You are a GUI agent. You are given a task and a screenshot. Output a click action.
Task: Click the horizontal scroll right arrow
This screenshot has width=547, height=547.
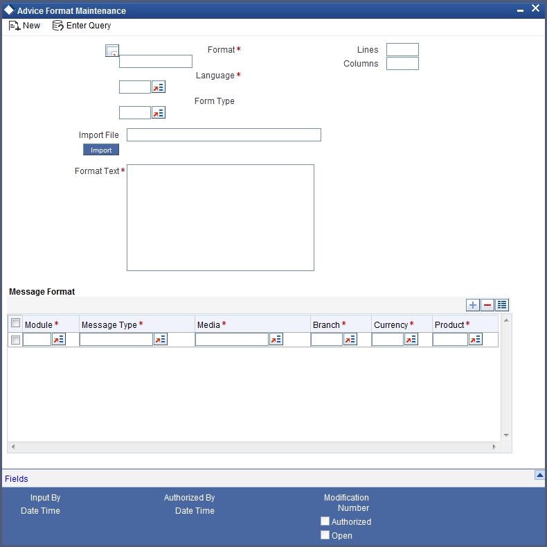point(494,446)
